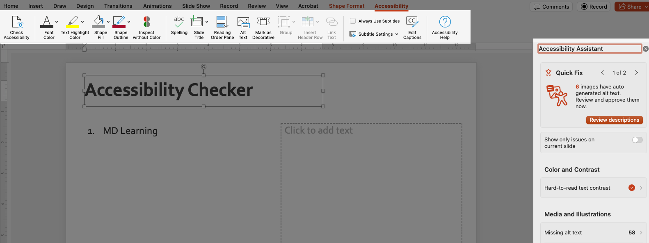649x243 pixels.
Task: Open Font Color dropdown arrow
Action: pos(57,22)
